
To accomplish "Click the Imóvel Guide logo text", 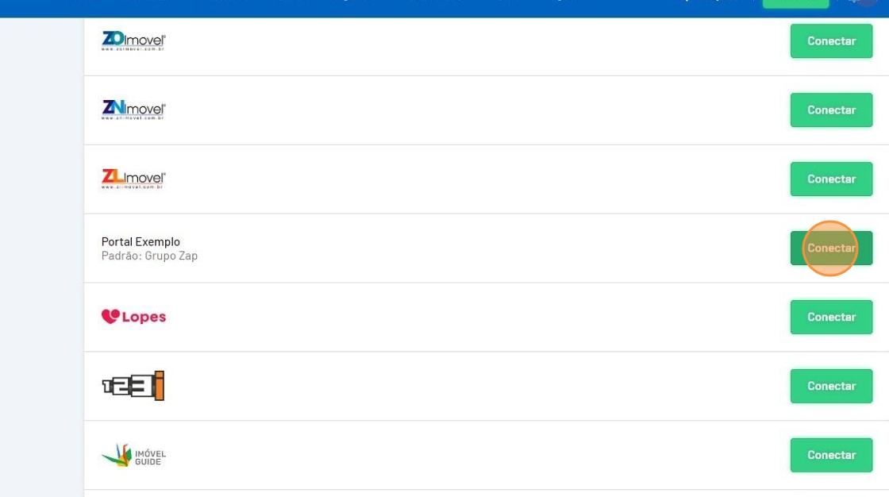I will click(150, 457).
